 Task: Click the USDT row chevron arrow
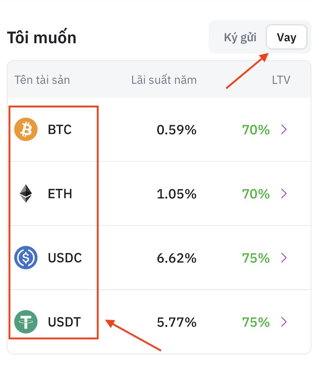pyautogui.click(x=284, y=322)
